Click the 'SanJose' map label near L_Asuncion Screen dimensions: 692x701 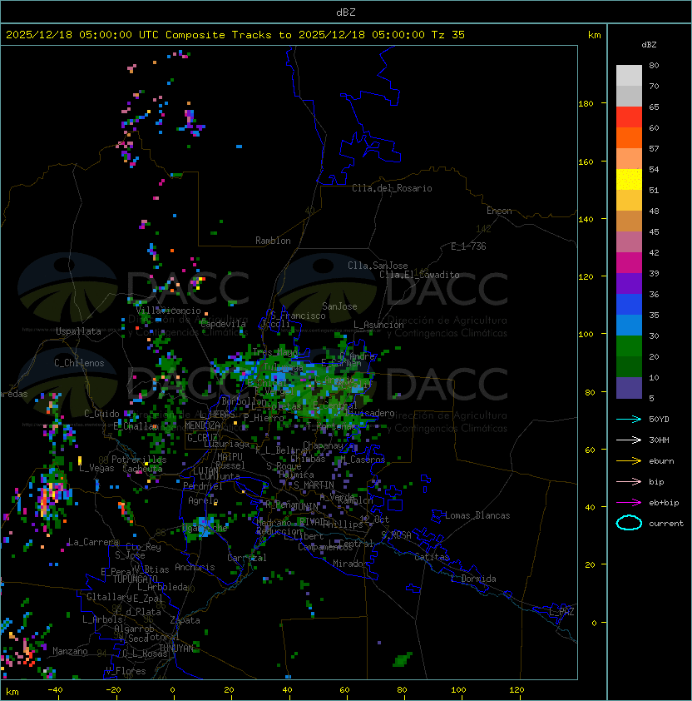click(x=339, y=306)
